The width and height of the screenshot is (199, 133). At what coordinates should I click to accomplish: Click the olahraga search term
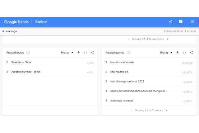[11, 31]
